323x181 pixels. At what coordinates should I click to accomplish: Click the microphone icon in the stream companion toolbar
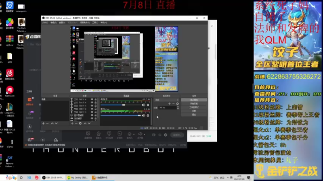click(129, 135)
